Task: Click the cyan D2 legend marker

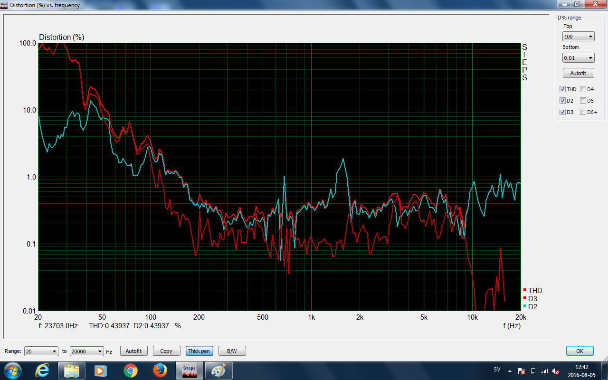Action: (x=525, y=306)
